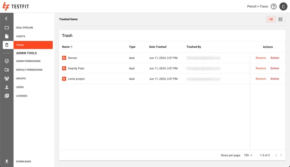The height and width of the screenshot is (167, 290).
Task: Open the Rows per page dropdown
Action: coord(248,155)
